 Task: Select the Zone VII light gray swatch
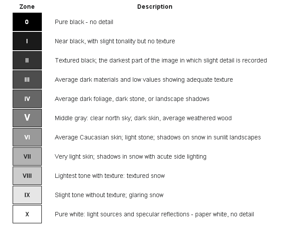(x=27, y=156)
